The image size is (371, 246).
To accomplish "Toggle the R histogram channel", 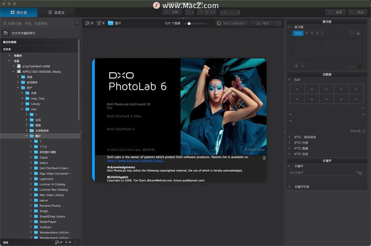I will [306, 33].
